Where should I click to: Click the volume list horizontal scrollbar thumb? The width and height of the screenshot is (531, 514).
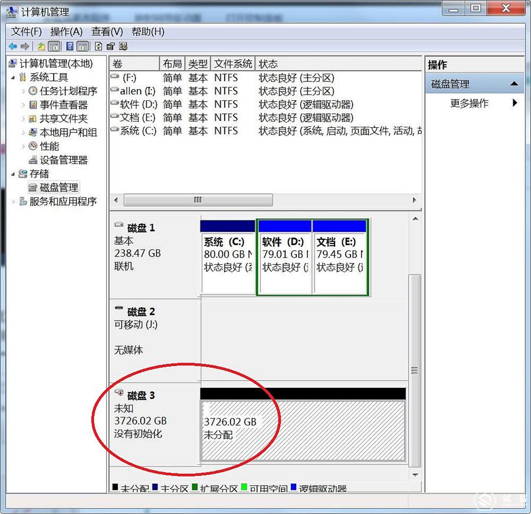point(198,200)
